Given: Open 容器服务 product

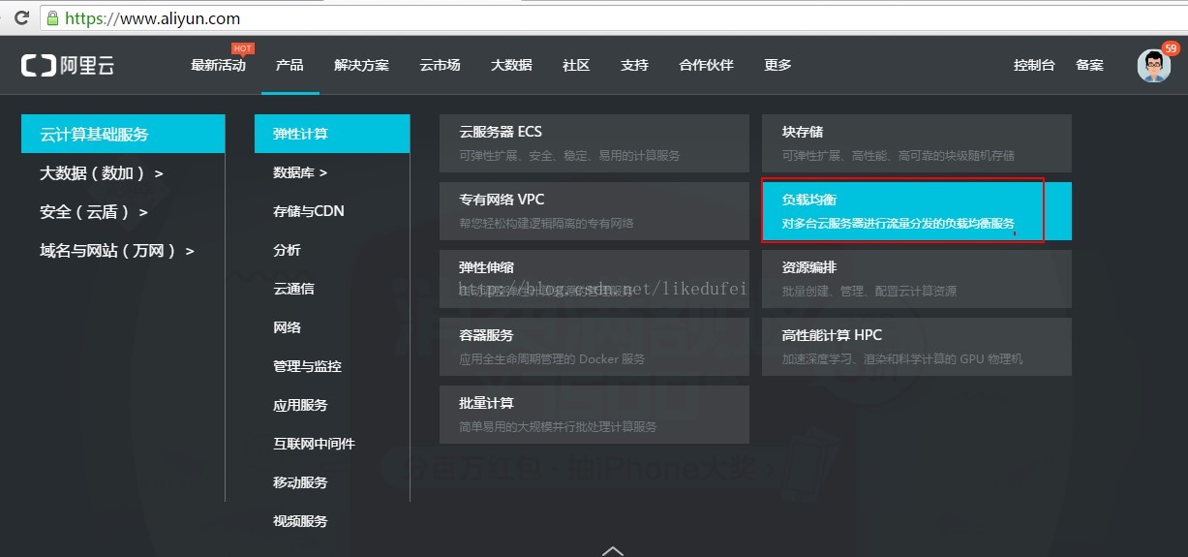Looking at the screenshot, I should (x=594, y=347).
